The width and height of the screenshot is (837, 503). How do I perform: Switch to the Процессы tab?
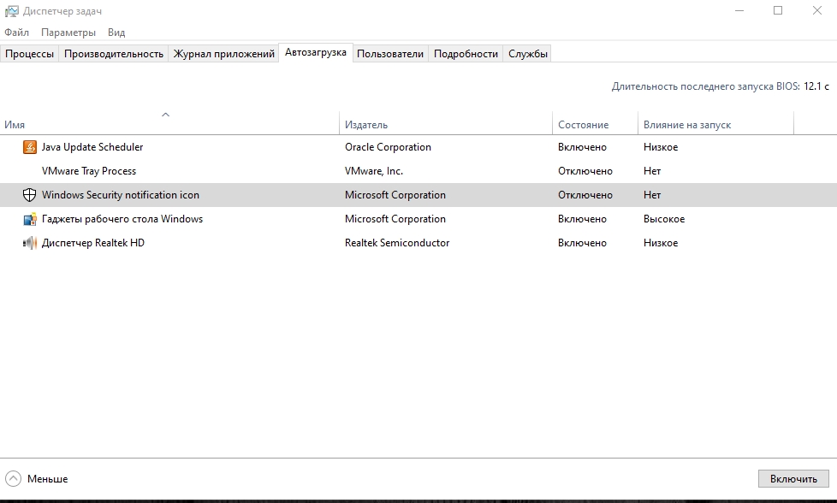pos(29,54)
